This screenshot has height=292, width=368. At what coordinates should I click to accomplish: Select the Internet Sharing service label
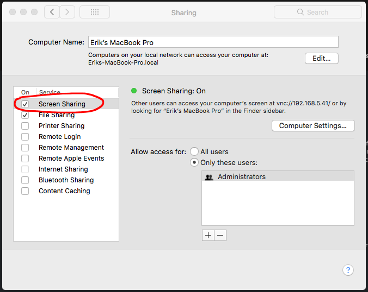coord(63,169)
